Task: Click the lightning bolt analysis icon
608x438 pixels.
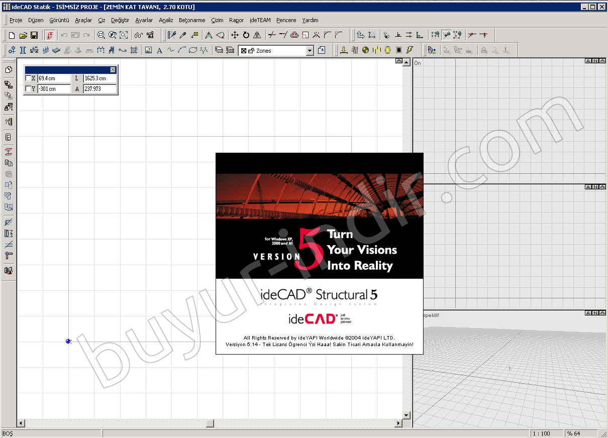Action: pos(410,50)
